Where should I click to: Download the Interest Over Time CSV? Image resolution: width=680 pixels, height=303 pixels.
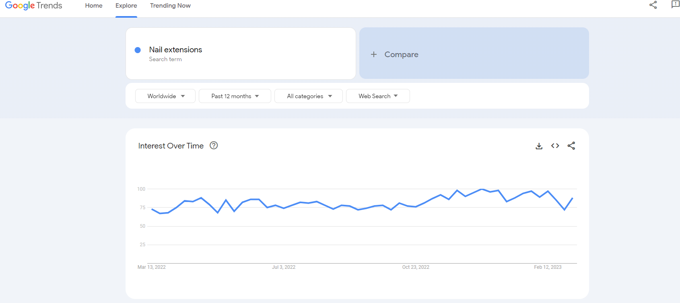point(539,146)
